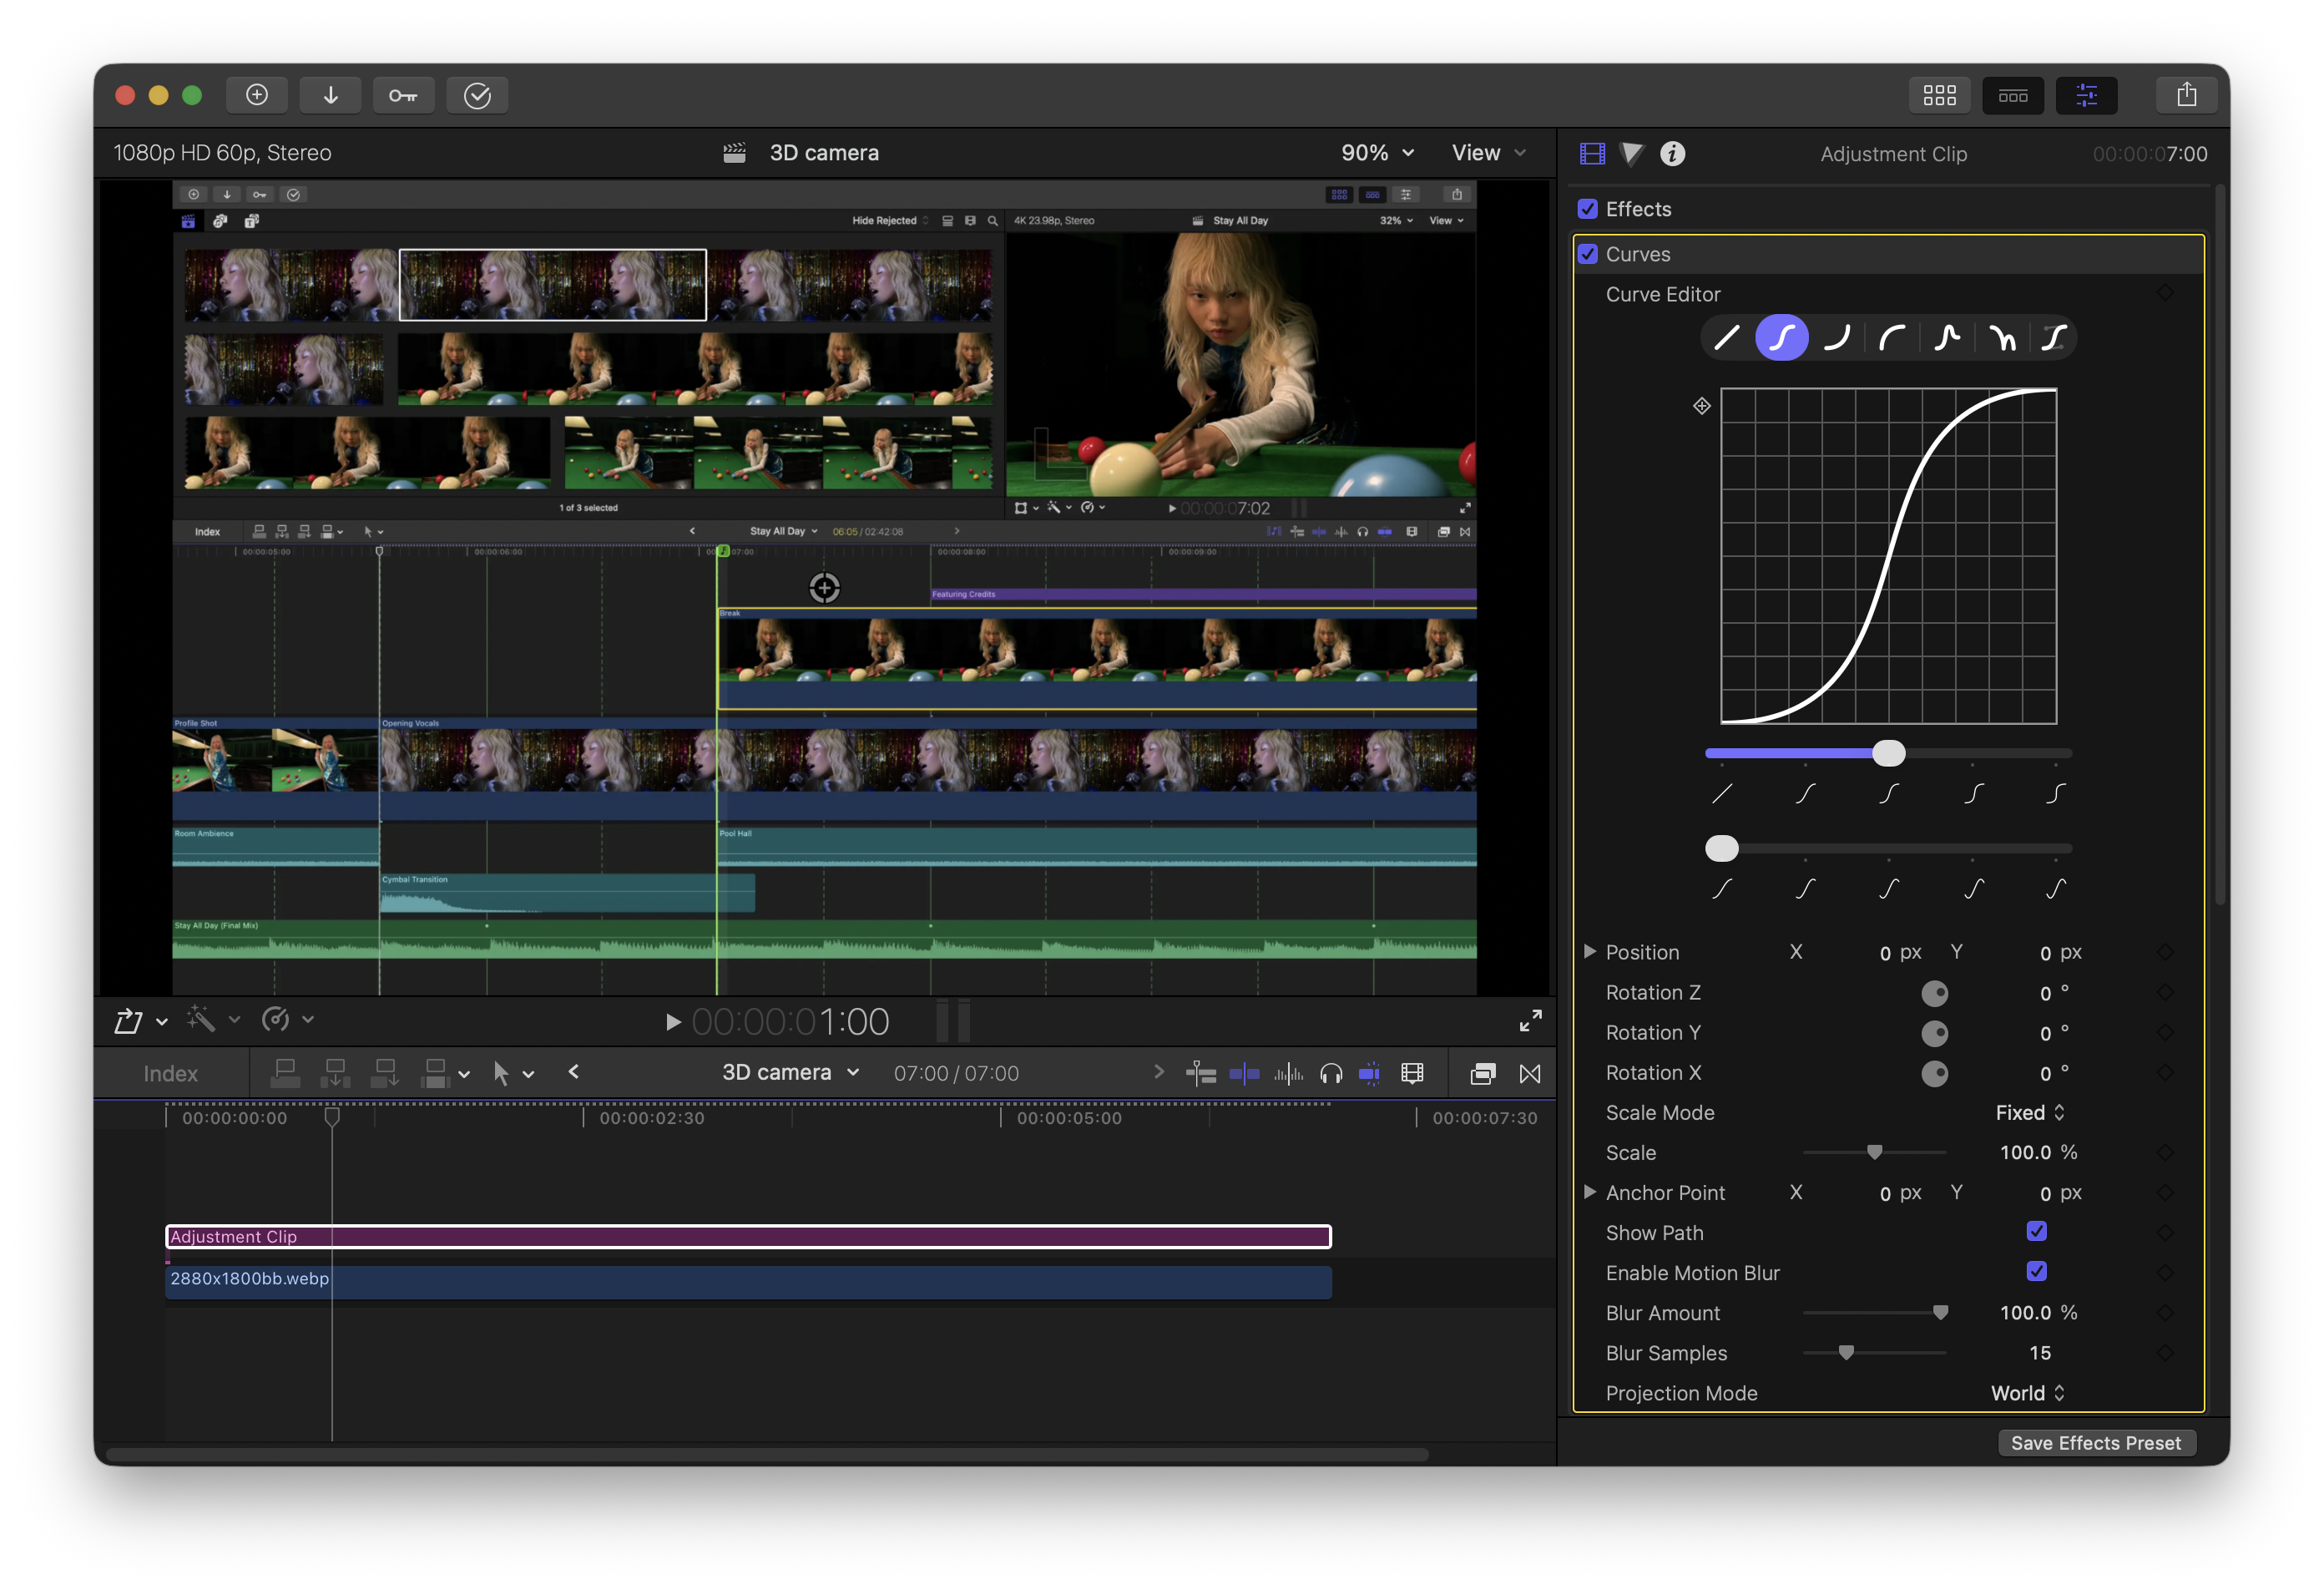2324x1590 pixels.
Task: Click the Save Effects Preset button
Action: tap(2096, 1442)
